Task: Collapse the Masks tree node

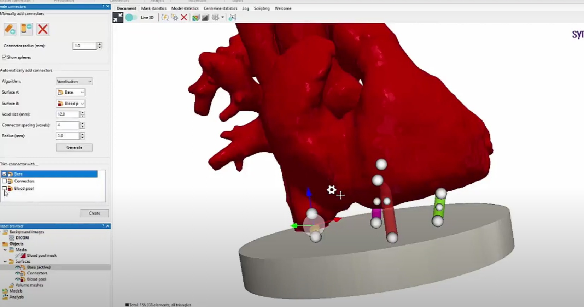Action: click(x=5, y=250)
